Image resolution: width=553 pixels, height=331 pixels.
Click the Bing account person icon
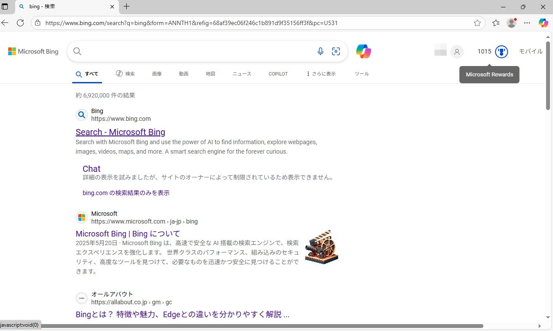(457, 52)
